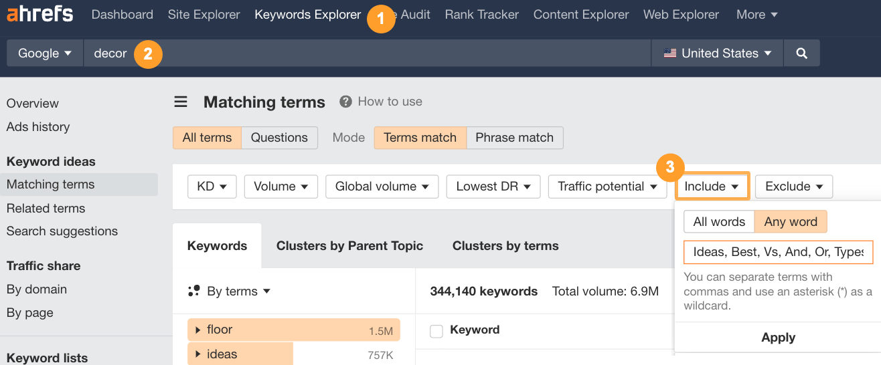This screenshot has width=881, height=365.
Task: Select the All words option
Action: [x=719, y=222]
